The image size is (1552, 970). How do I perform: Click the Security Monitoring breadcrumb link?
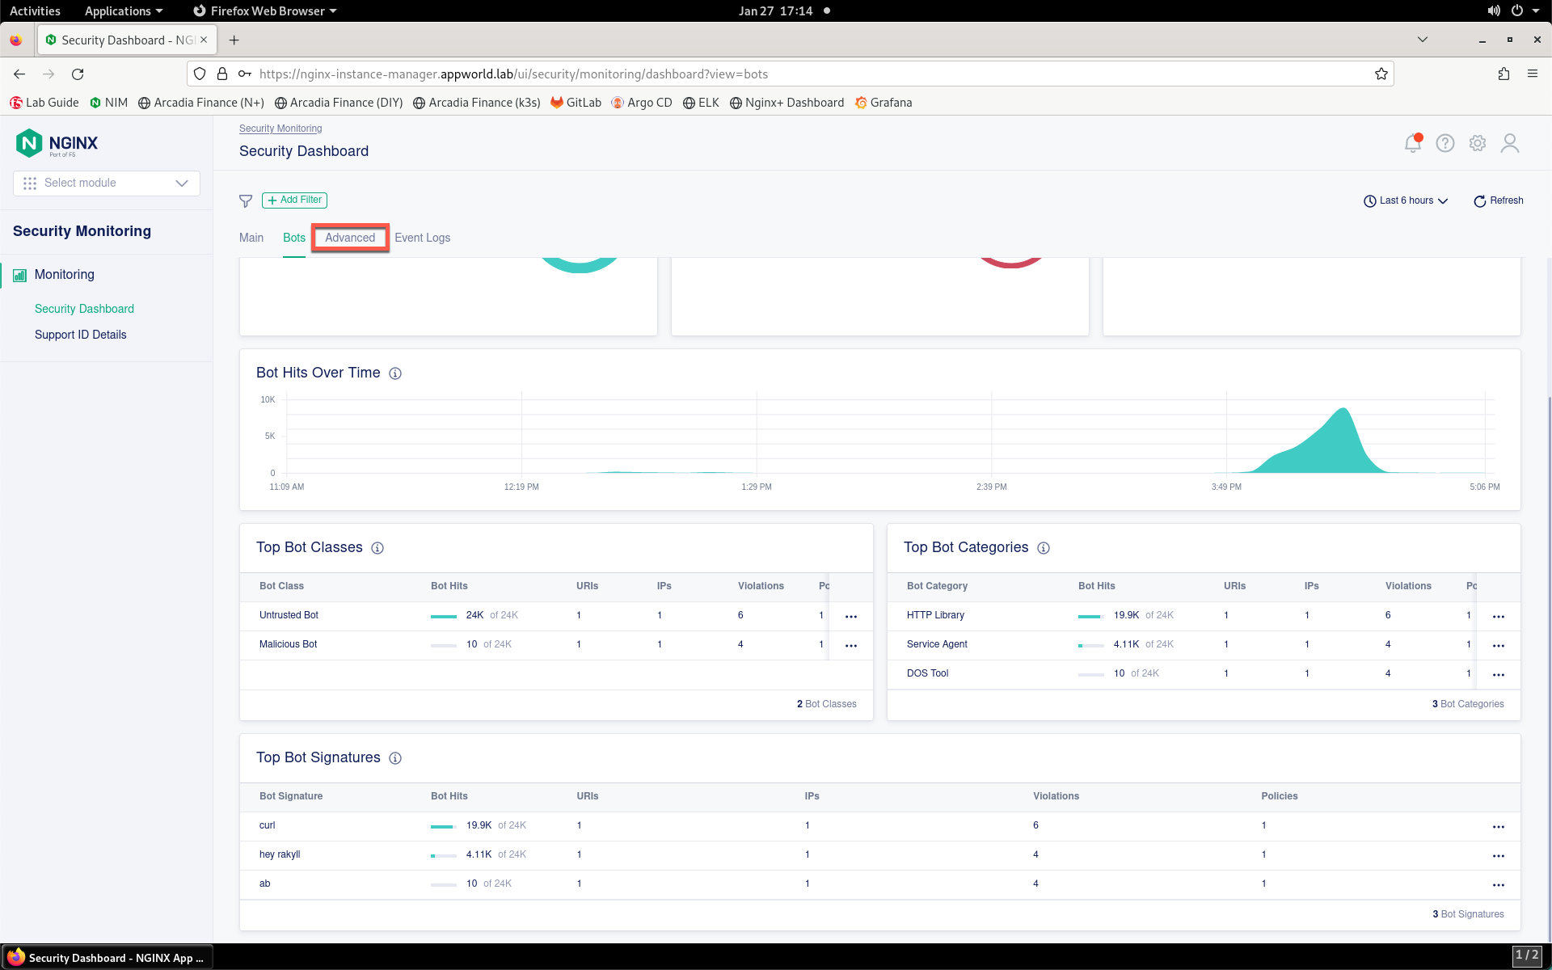(280, 129)
